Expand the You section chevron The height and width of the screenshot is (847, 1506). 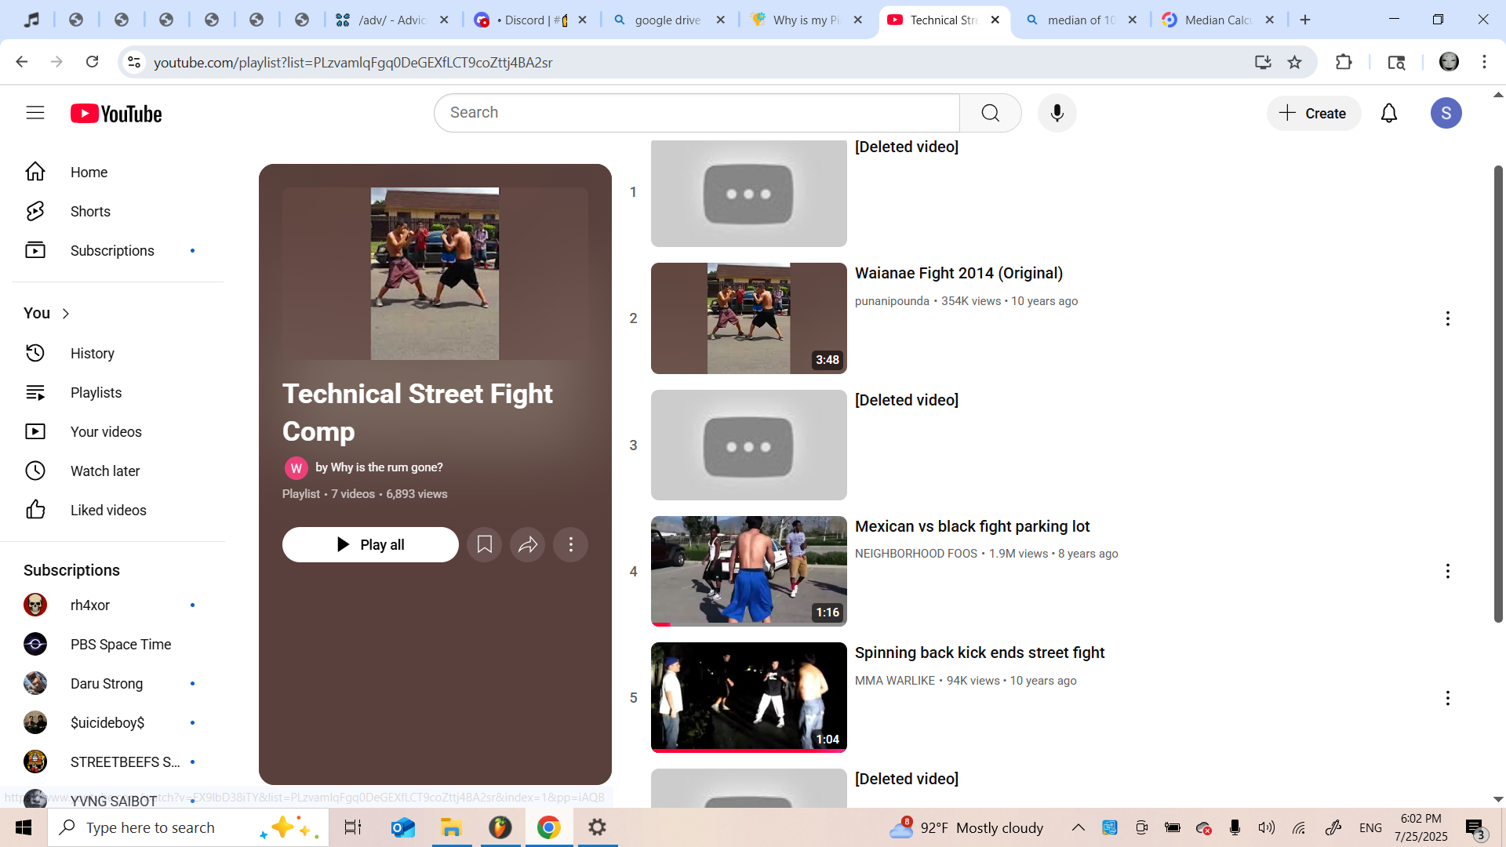[66, 314]
